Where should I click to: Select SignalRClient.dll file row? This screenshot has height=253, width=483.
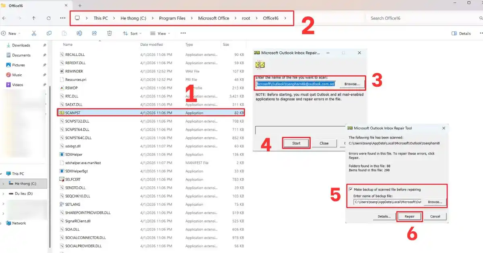[x=151, y=221]
